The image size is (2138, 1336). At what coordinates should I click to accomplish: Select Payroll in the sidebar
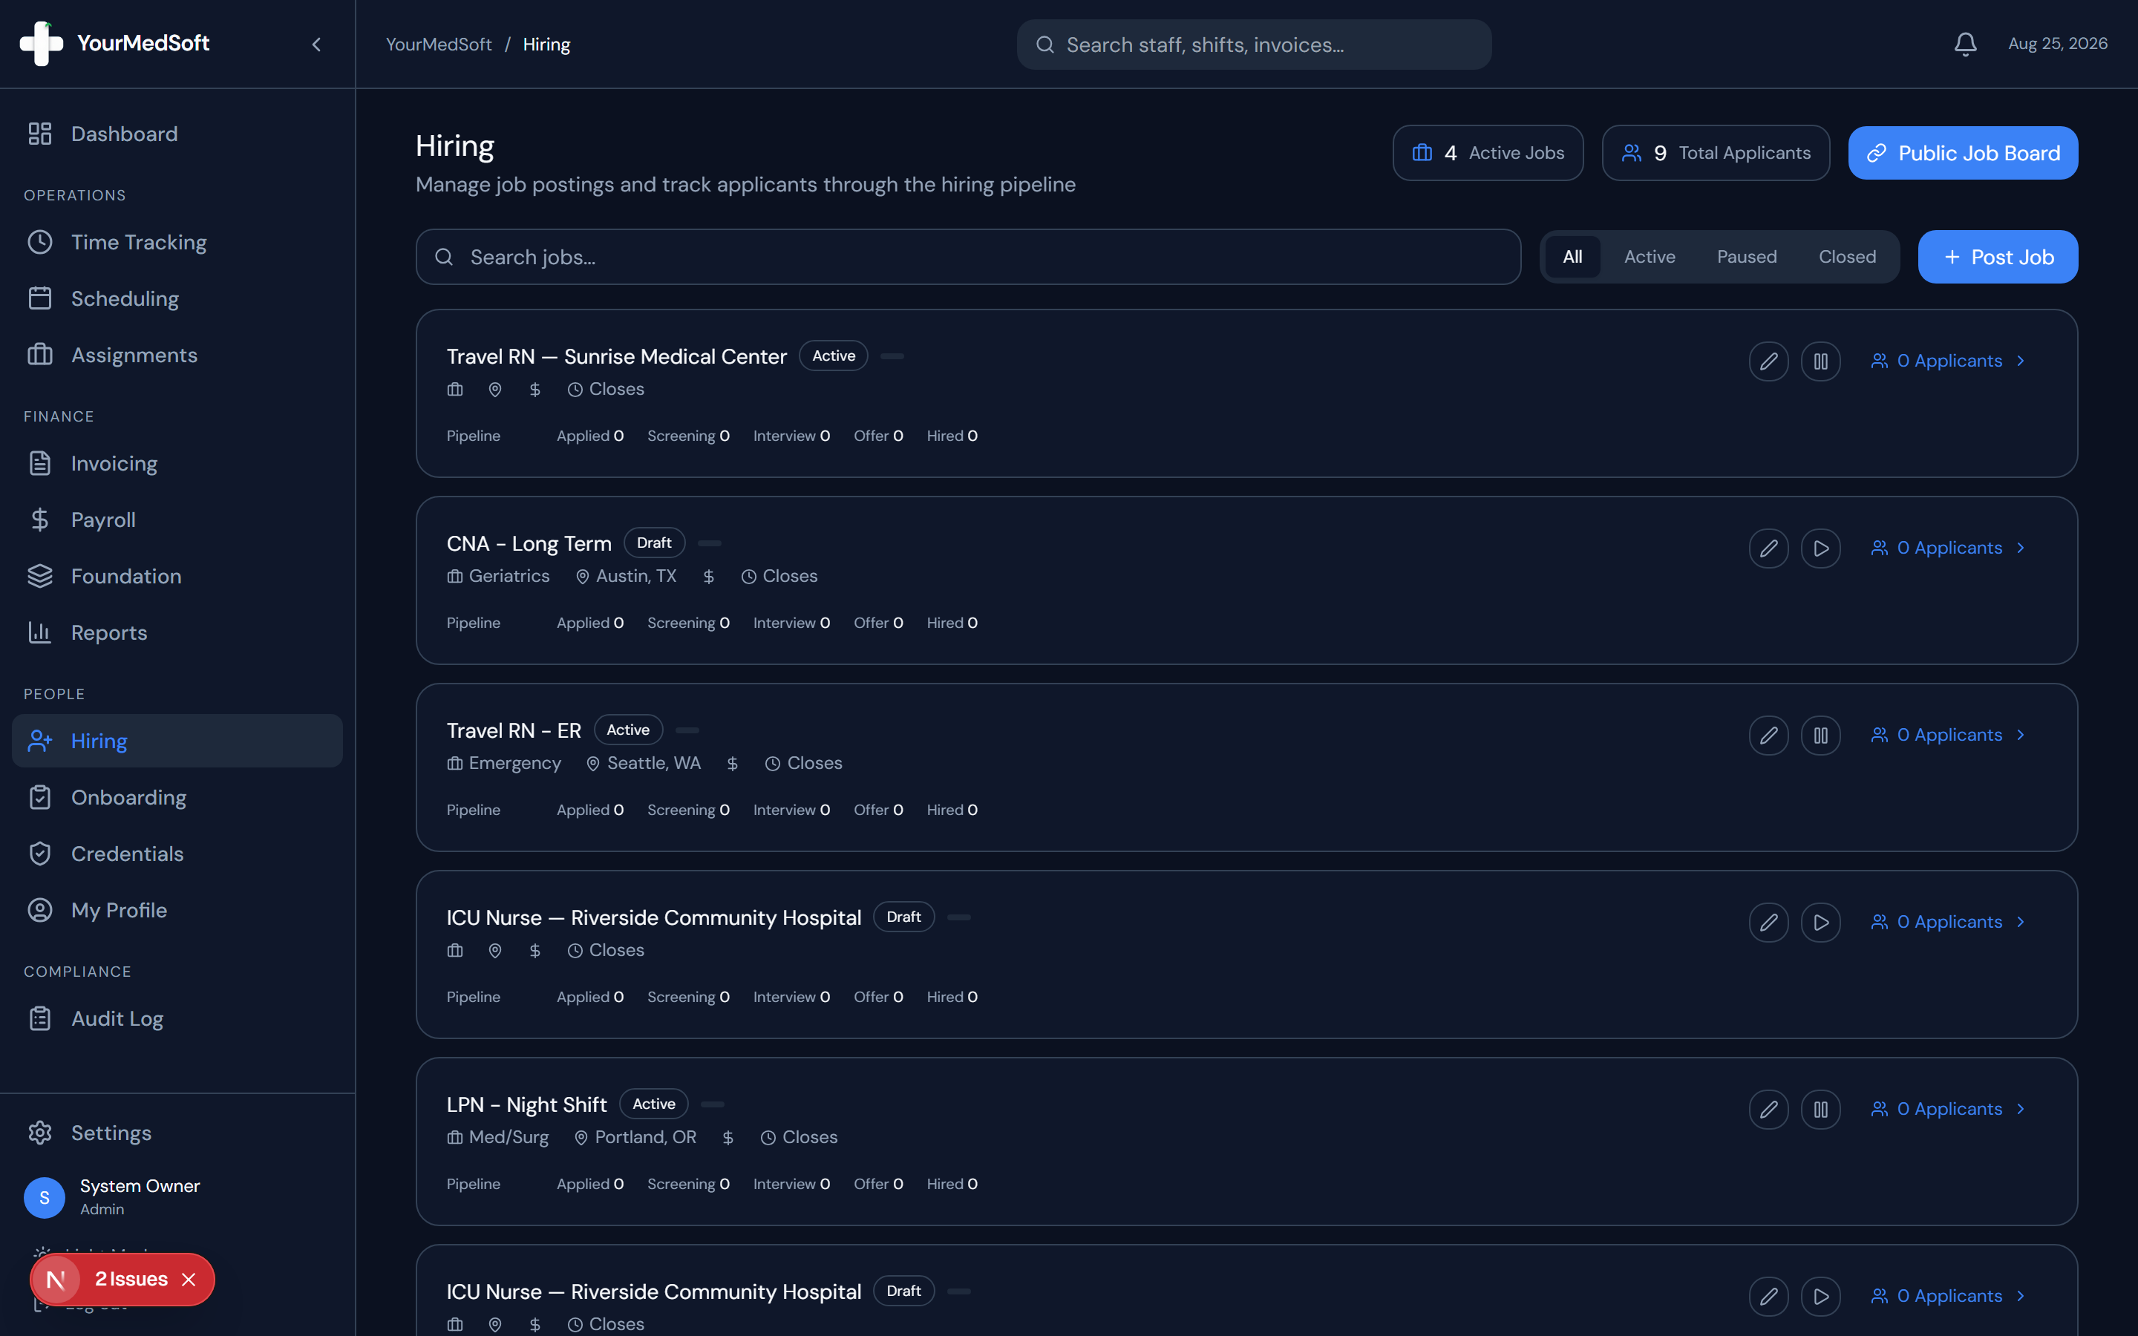(x=177, y=520)
